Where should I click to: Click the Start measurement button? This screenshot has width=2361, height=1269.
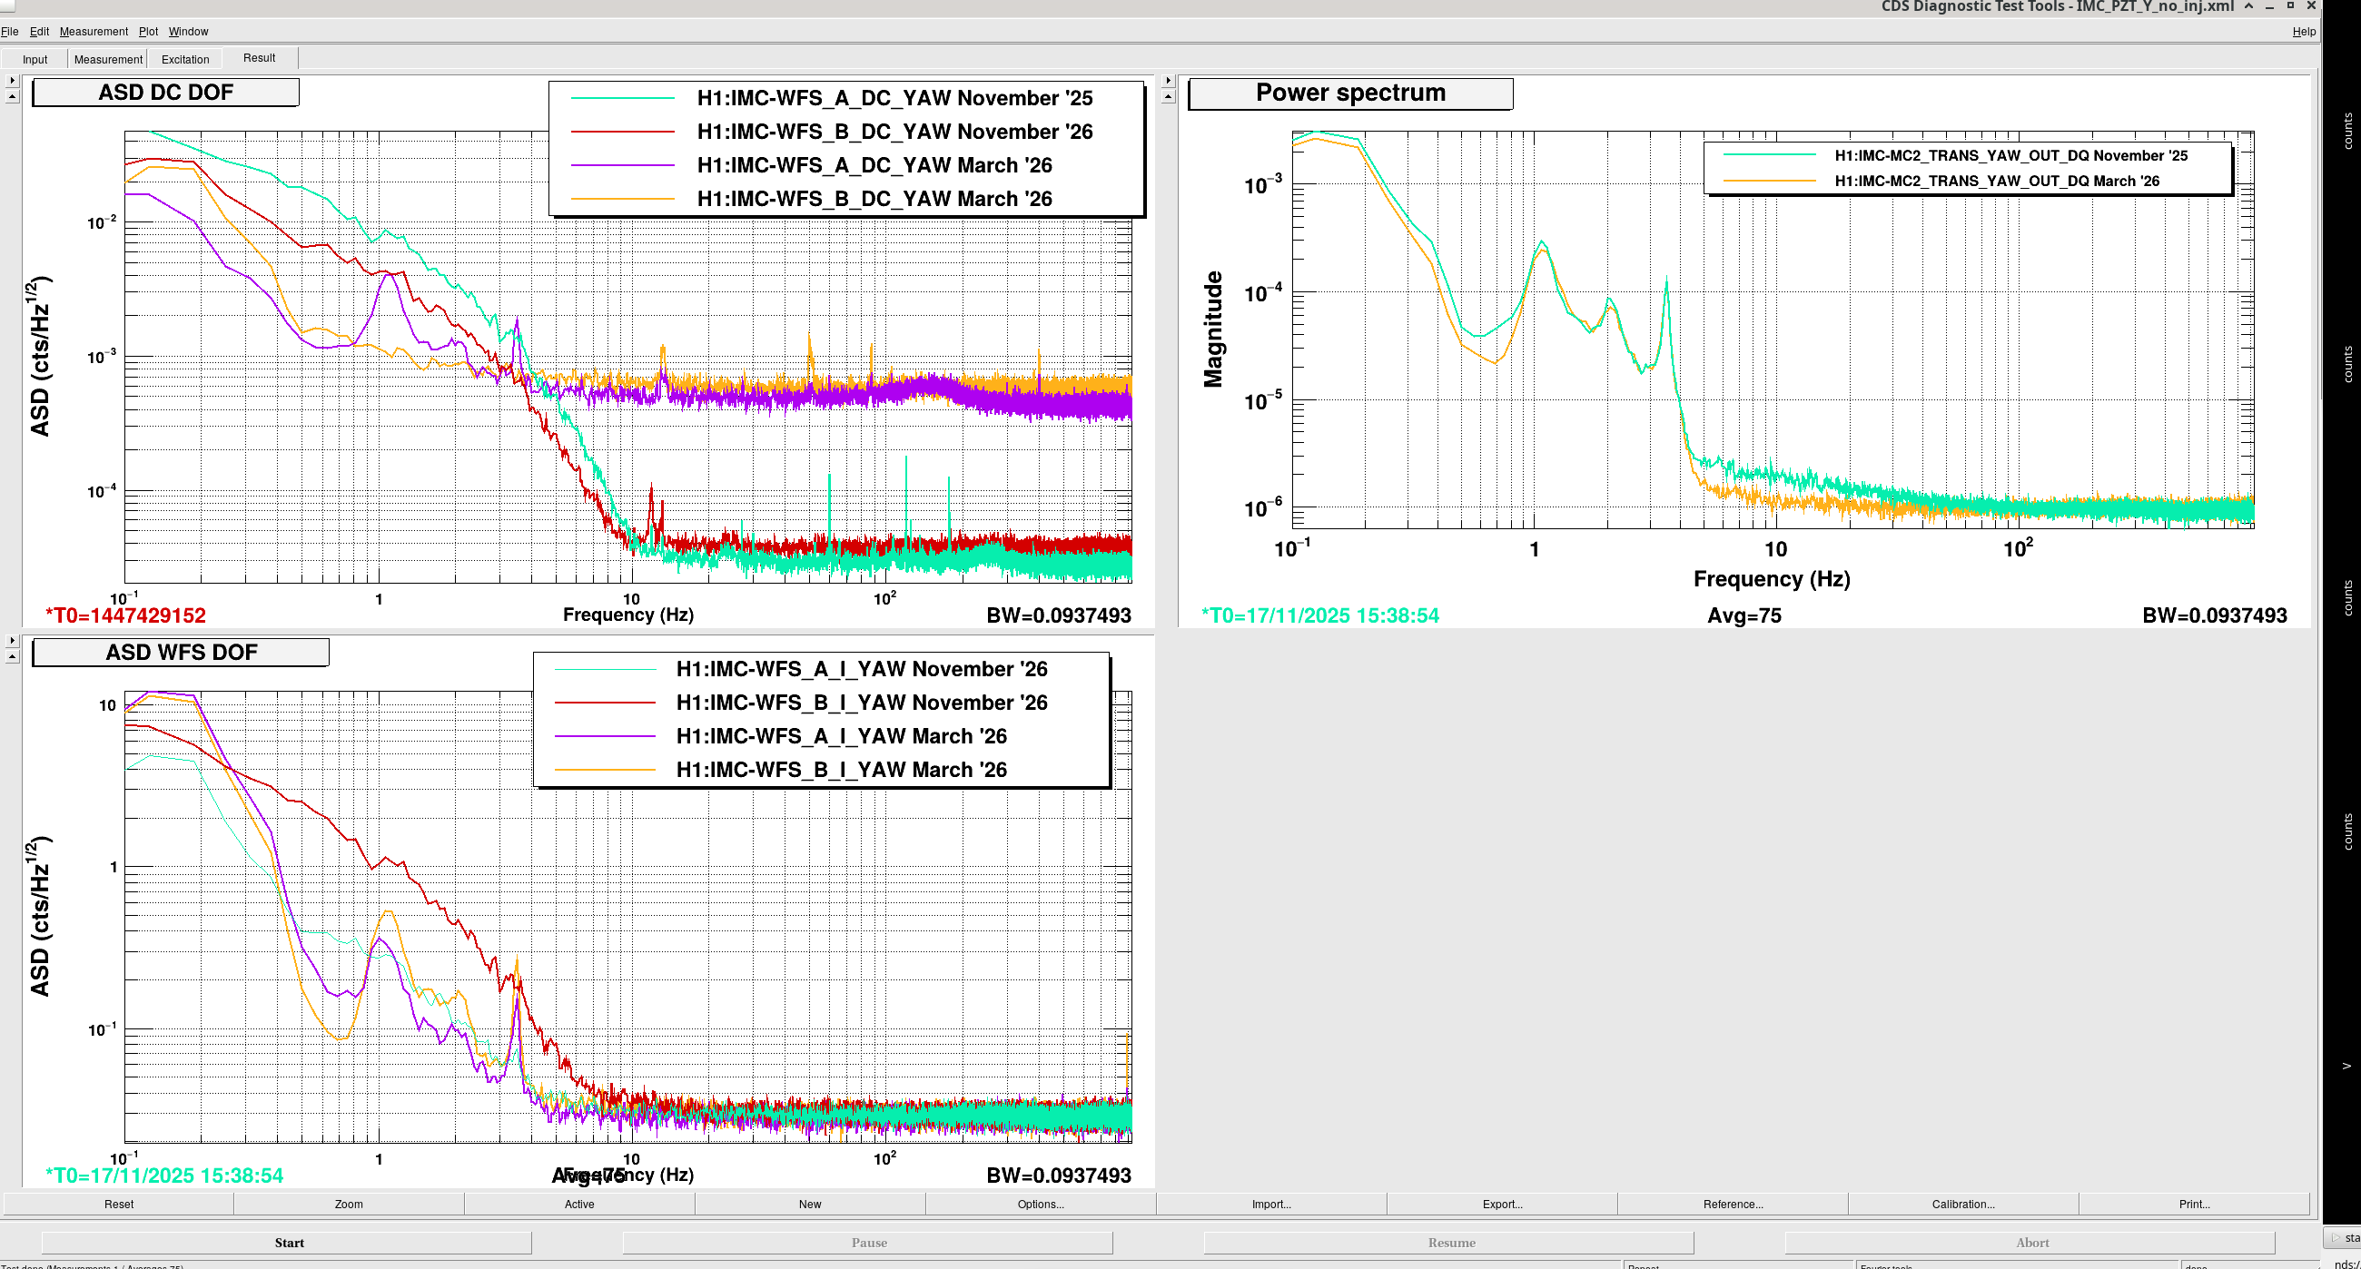click(x=287, y=1243)
